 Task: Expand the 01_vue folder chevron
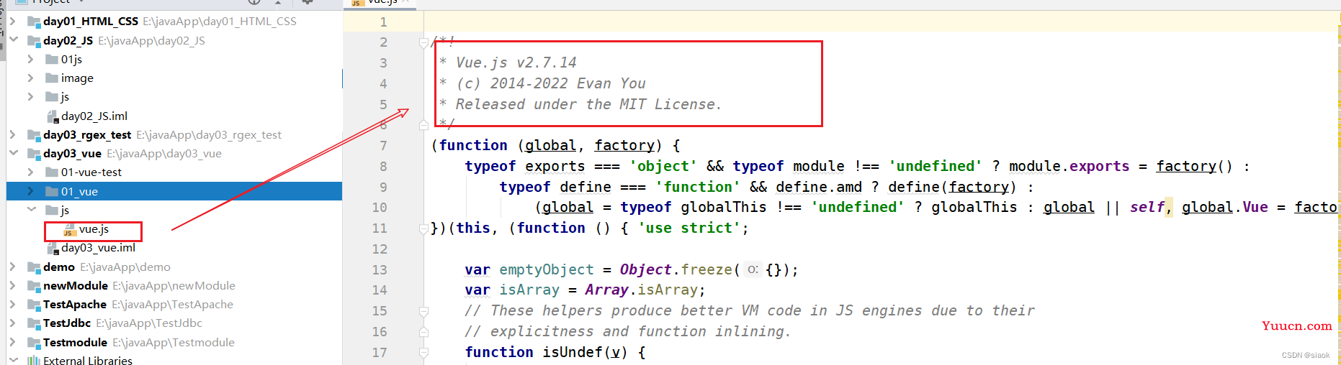[x=30, y=191]
